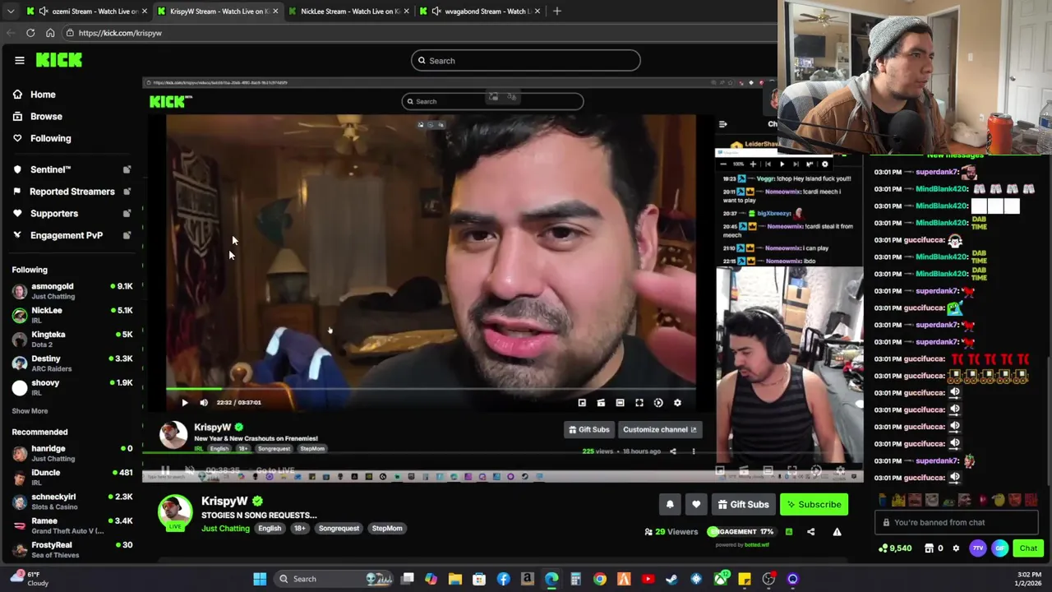Open Engagement PvP entry
This screenshot has height=592, width=1052.
[x=66, y=235]
